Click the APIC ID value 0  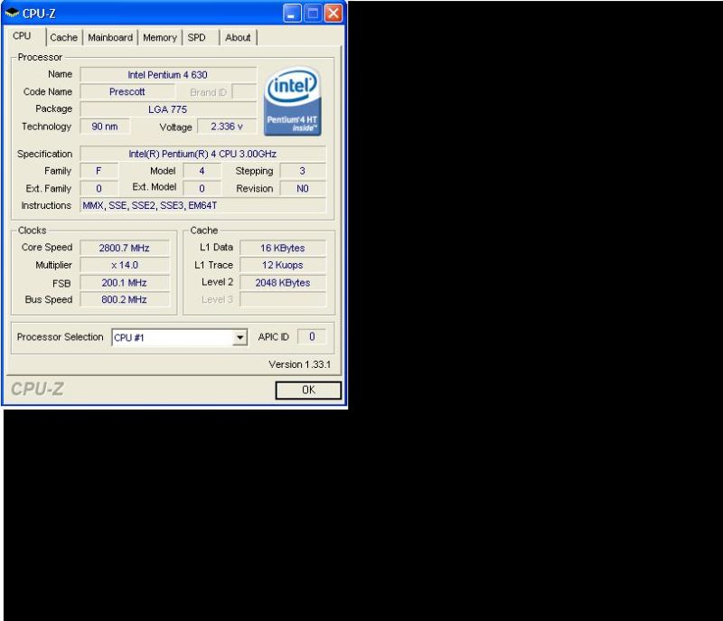tap(312, 336)
